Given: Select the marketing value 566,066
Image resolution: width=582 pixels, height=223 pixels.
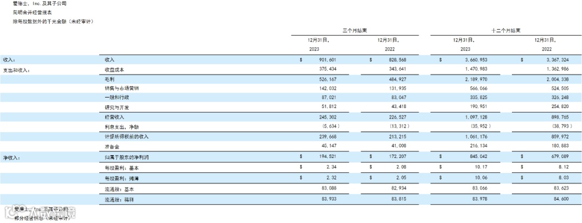Looking at the screenshot, I should 479,88.
